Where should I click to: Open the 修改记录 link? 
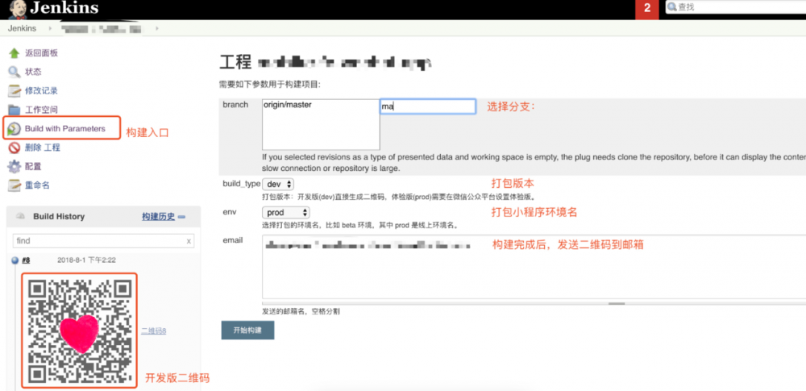[41, 90]
